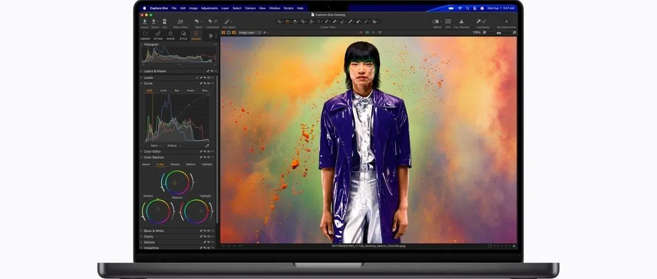Viewport: 657px width, 279px height.
Task: Select Shadow tab in Color Balance
Action: pos(175,164)
